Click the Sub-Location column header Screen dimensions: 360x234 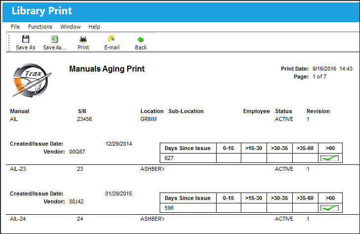tap(186, 111)
